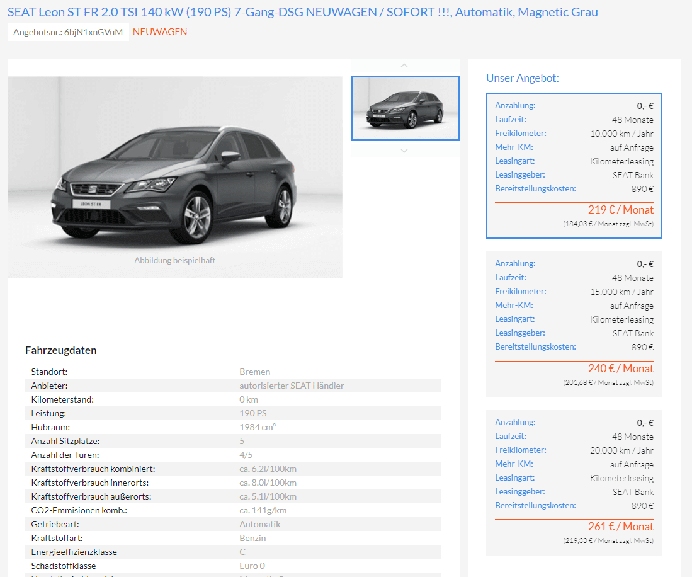Click the Kilometerstand value '0 km'
The image size is (692, 577).
[249, 399]
